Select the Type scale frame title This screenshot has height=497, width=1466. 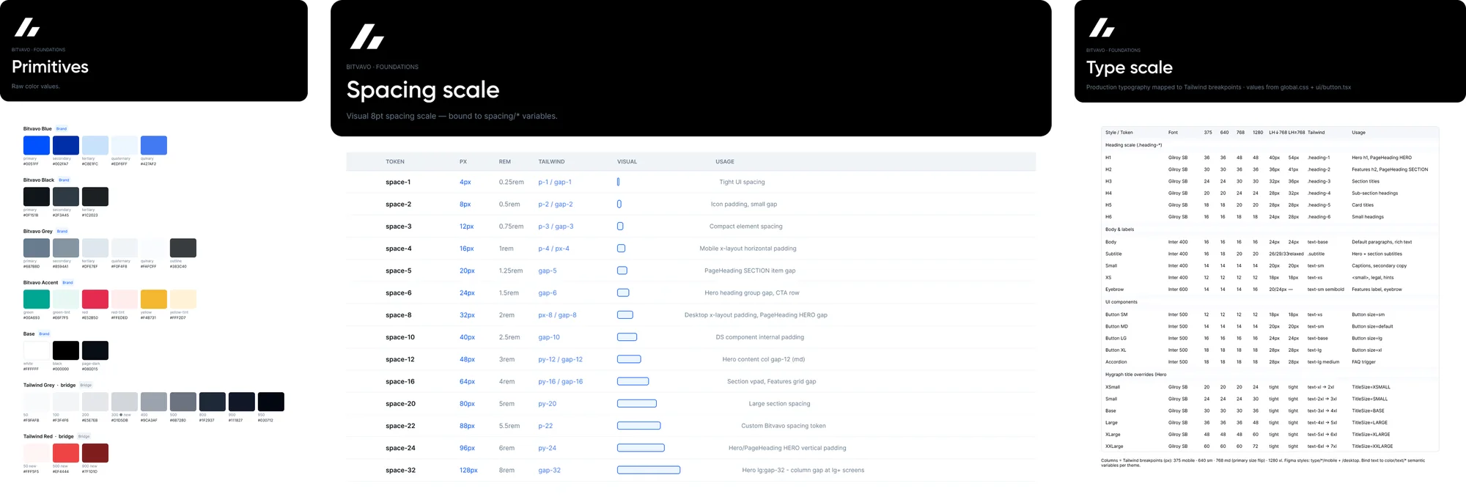[1130, 67]
